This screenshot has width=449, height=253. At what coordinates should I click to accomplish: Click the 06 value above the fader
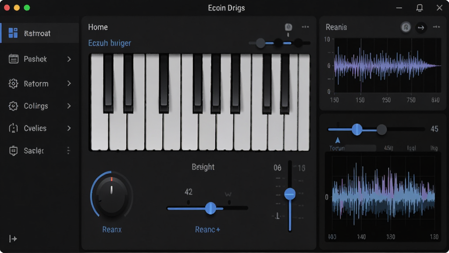pyautogui.click(x=277, y=167)
